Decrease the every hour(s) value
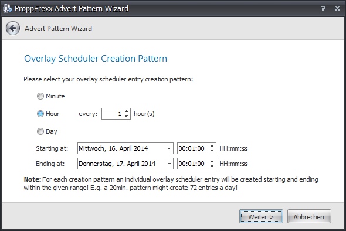Screen dimensions: 346x231 127,116
